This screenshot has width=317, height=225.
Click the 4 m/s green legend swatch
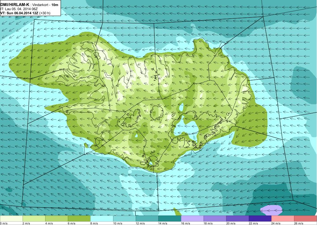pos(57,219)
